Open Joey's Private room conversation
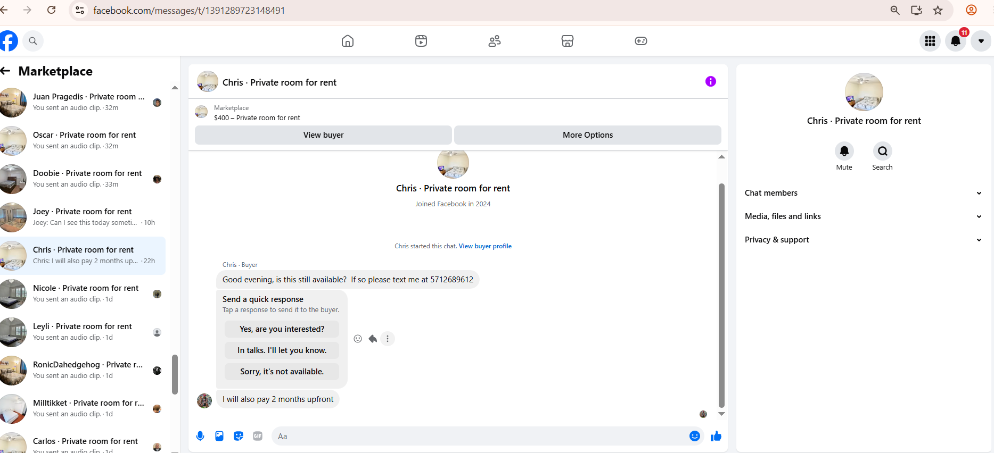This screenshot has height=453, width=994. pos(83,217)
